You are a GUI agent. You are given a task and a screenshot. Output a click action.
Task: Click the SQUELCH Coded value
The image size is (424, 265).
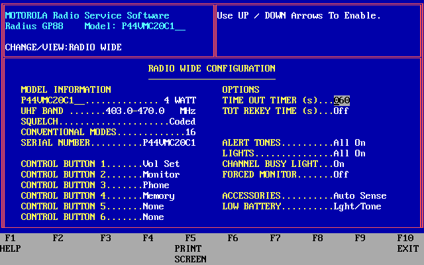coord(183,121)
